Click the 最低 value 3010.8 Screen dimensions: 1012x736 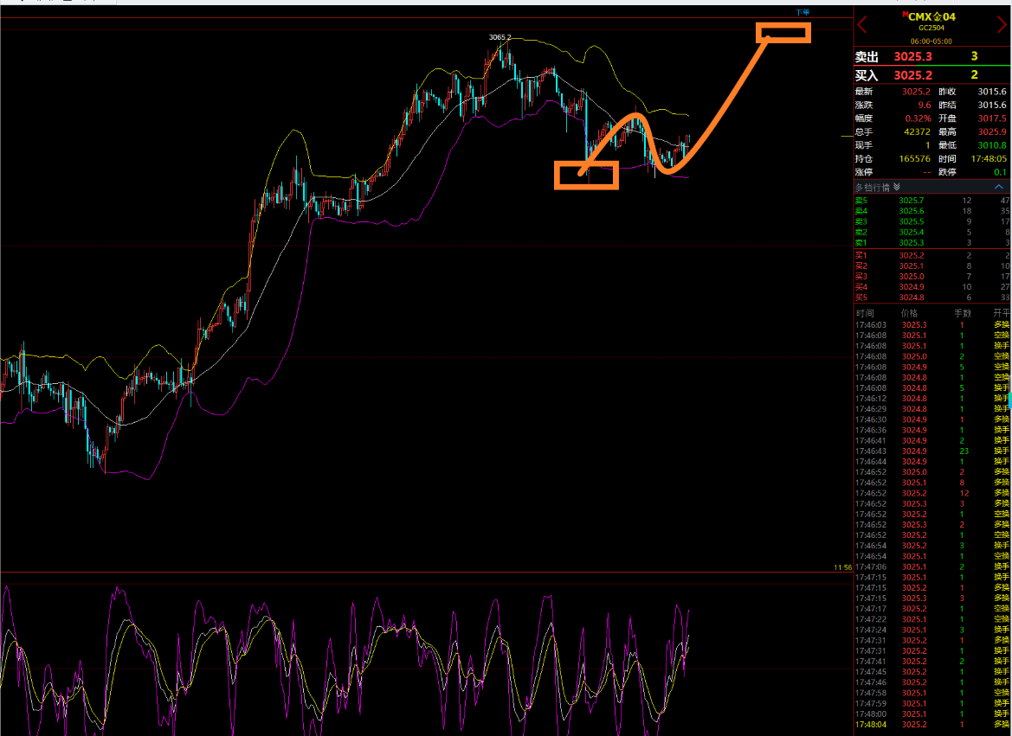click(x=992, y=145)
